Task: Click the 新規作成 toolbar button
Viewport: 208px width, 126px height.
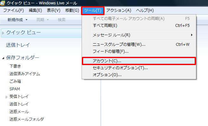Action: 15,20
